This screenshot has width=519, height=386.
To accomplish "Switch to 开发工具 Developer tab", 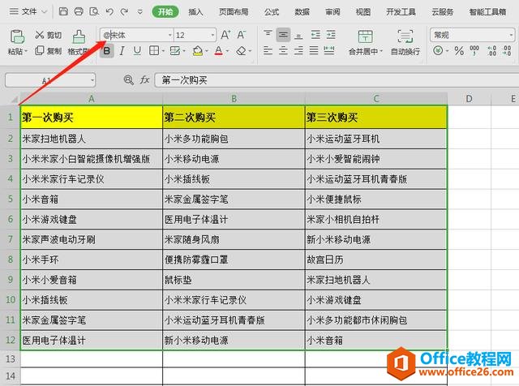I will coord(401,12).
